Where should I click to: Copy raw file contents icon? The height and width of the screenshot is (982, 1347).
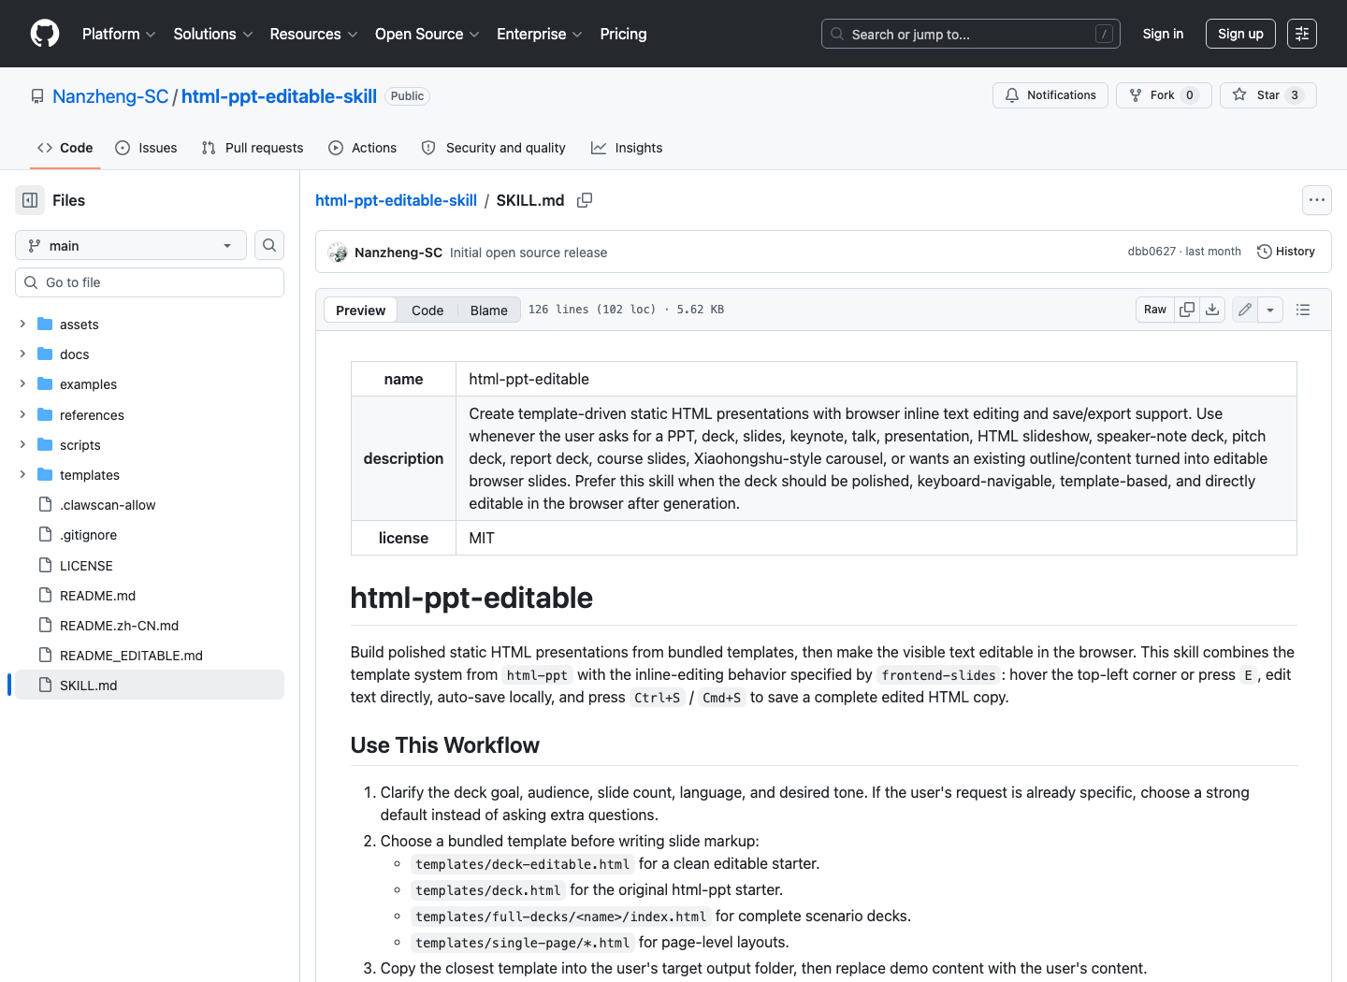point(1187,310)
